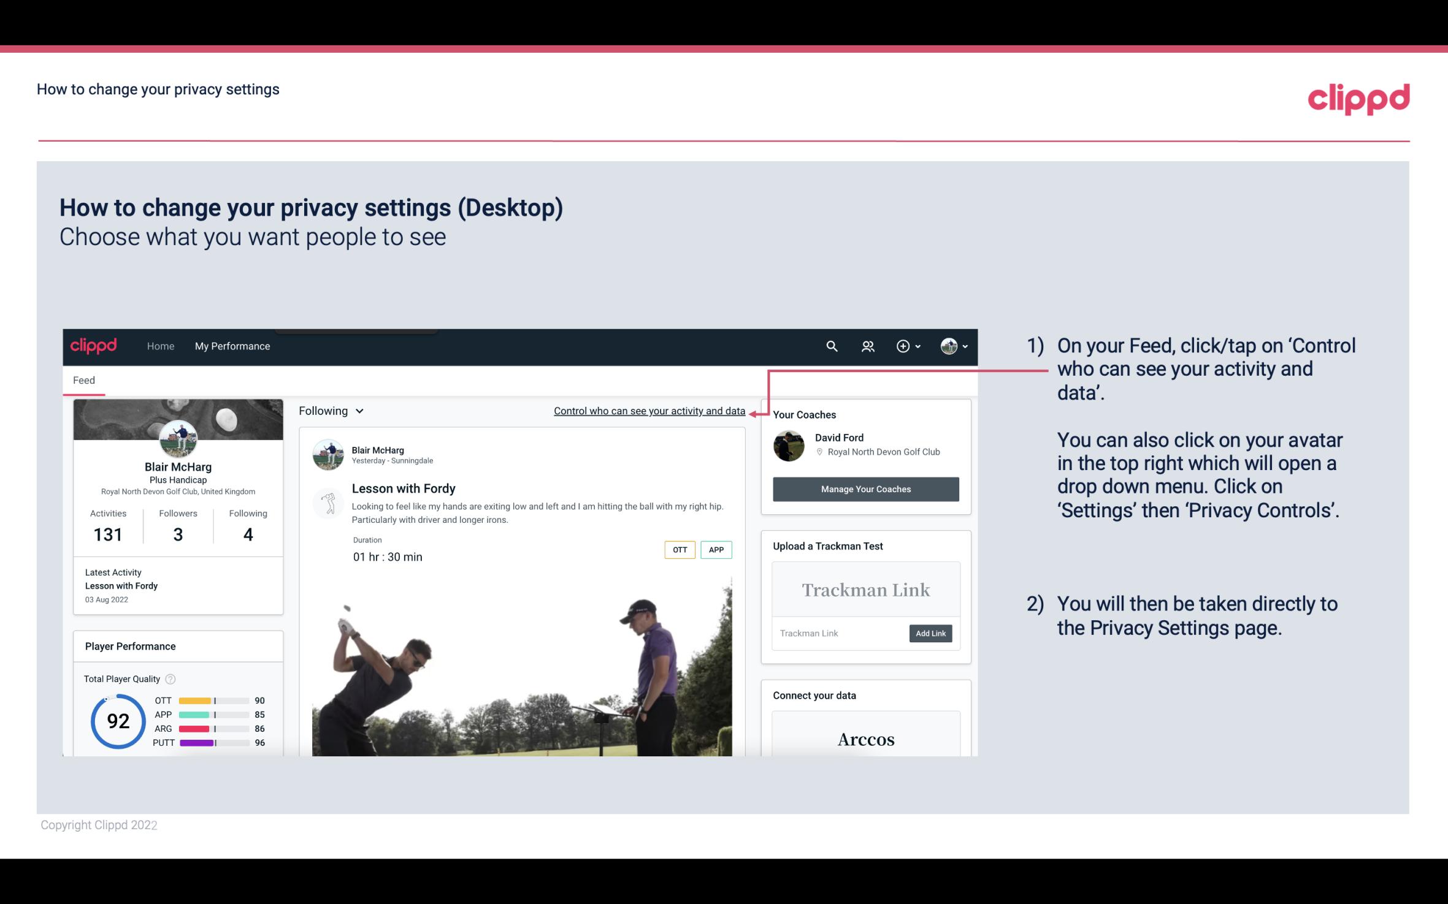Image resolution: width=1448 pixels, height=904 pixels.
Task: Click the people/followers icon in navbar
Action: point(868,346)
